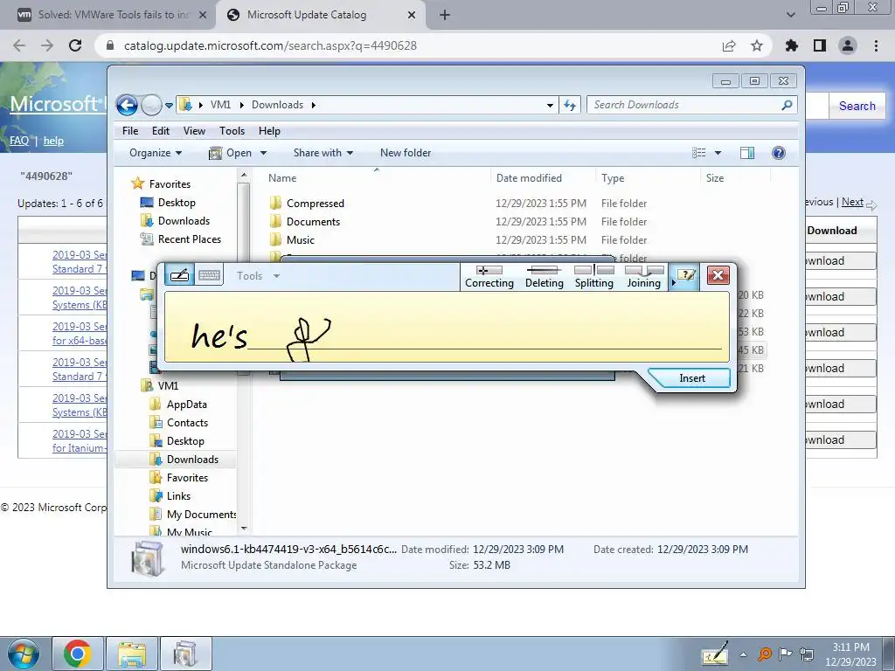This screenshot has width=895, height=671.
Task: Open Chrome from taskbar
Action: [78, 654]
